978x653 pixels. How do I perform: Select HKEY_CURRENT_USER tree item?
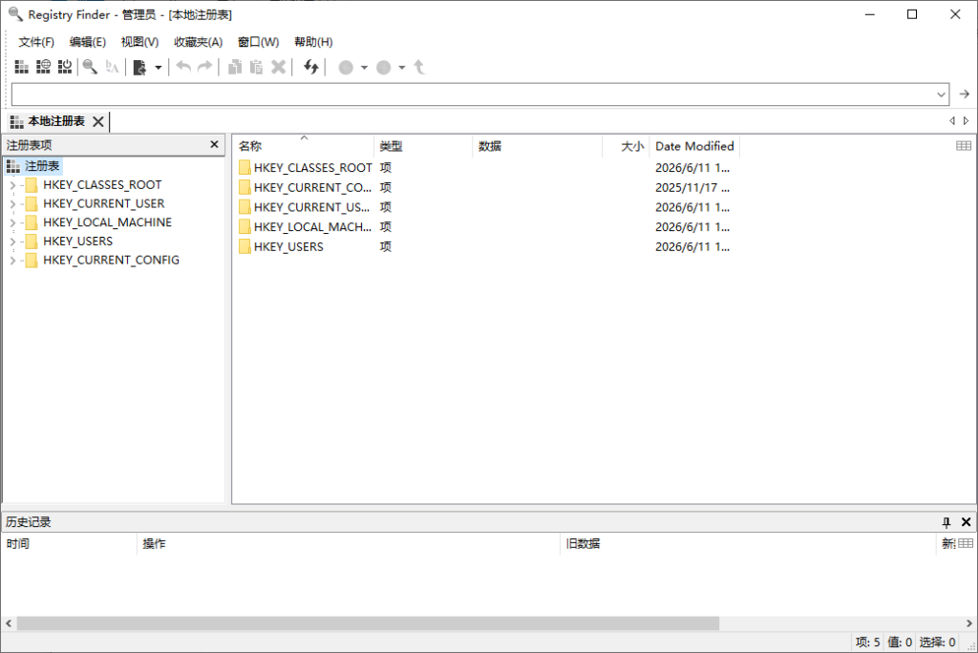click(103, 203)
